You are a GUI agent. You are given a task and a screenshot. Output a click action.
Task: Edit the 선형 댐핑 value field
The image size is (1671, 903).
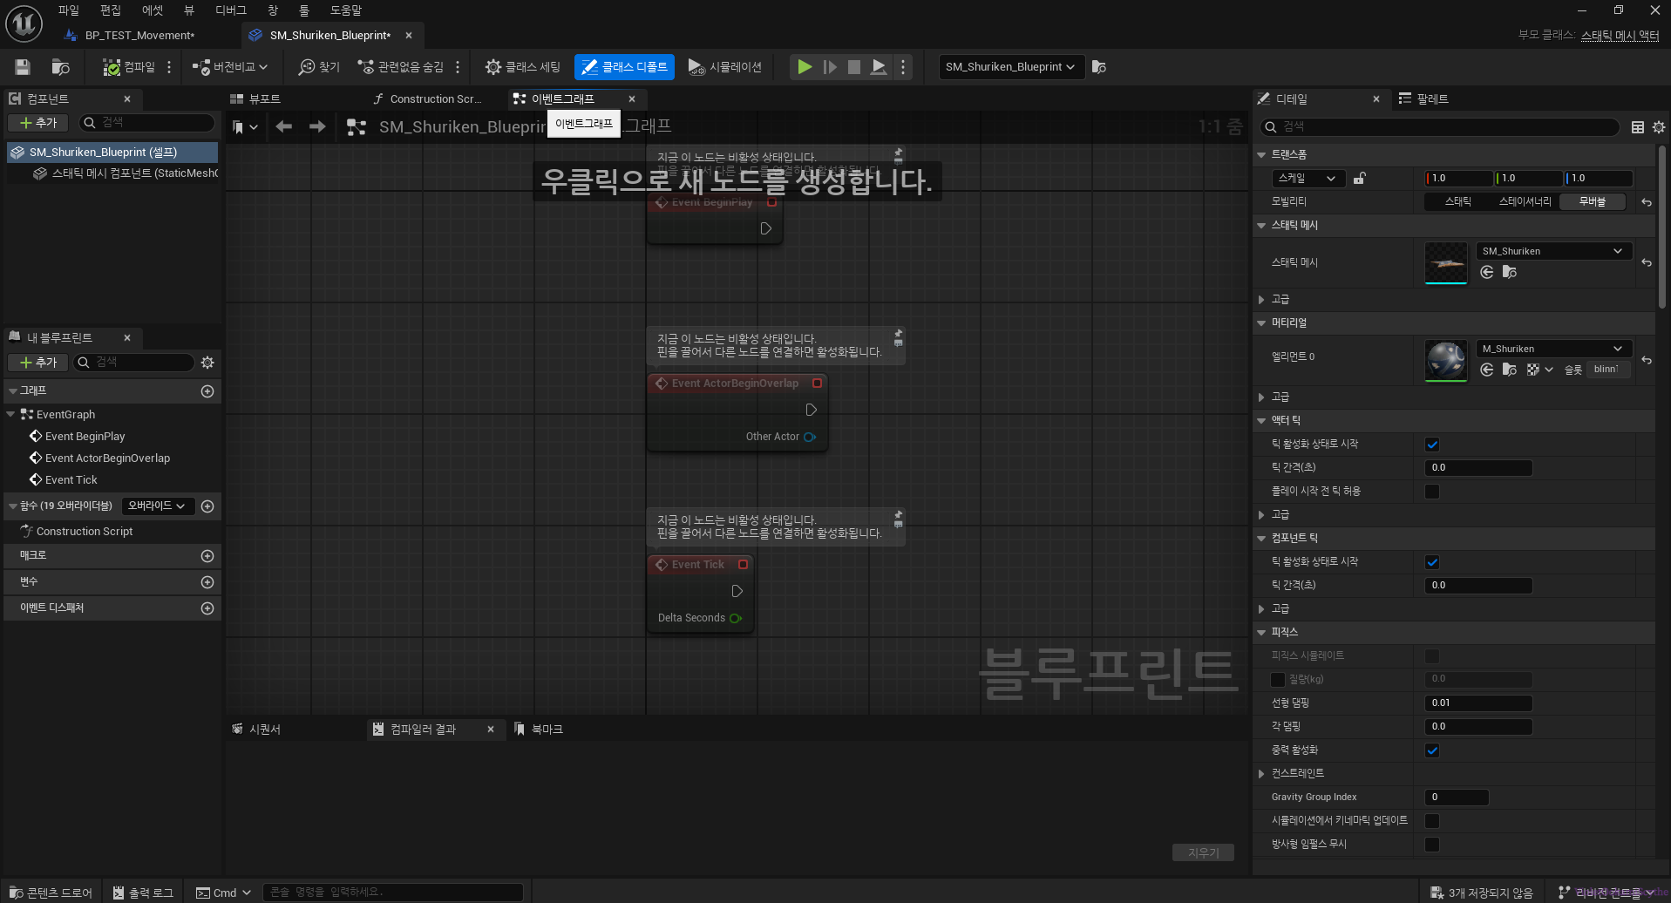pyautogui.click(x=1478, y=703)
